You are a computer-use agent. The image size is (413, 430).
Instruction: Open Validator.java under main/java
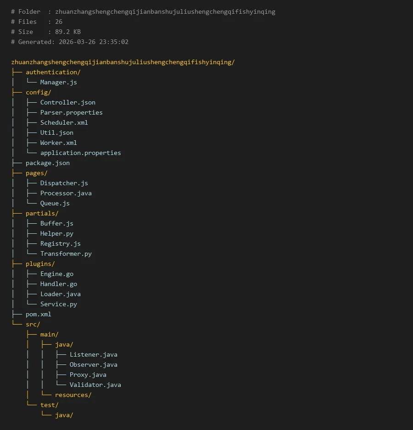[x=95, y=385]
